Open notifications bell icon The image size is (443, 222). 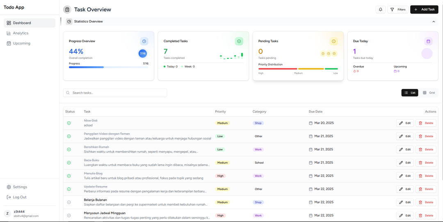(380, 9)
